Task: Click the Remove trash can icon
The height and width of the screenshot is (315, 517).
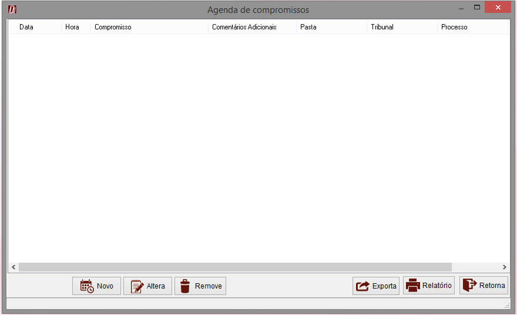Action: pos(185,286)
